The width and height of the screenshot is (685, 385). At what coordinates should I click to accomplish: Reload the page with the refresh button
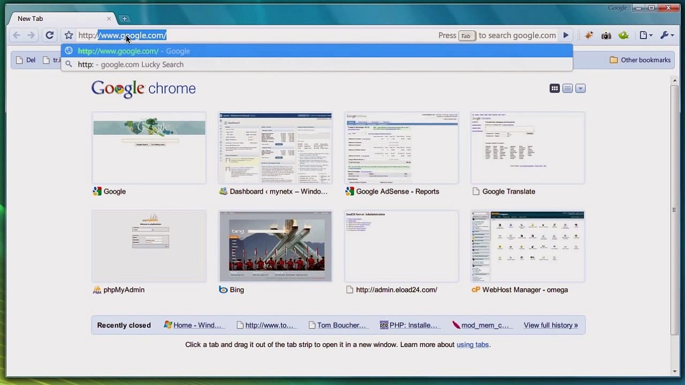point(49,35)
